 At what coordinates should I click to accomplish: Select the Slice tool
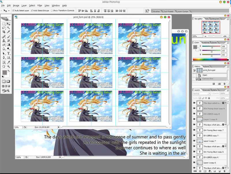coord(8,32)
